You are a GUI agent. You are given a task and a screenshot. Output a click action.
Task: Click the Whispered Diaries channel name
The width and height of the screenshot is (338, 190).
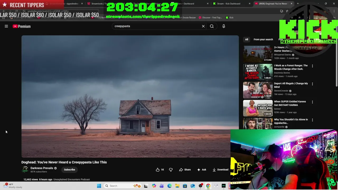283,55
